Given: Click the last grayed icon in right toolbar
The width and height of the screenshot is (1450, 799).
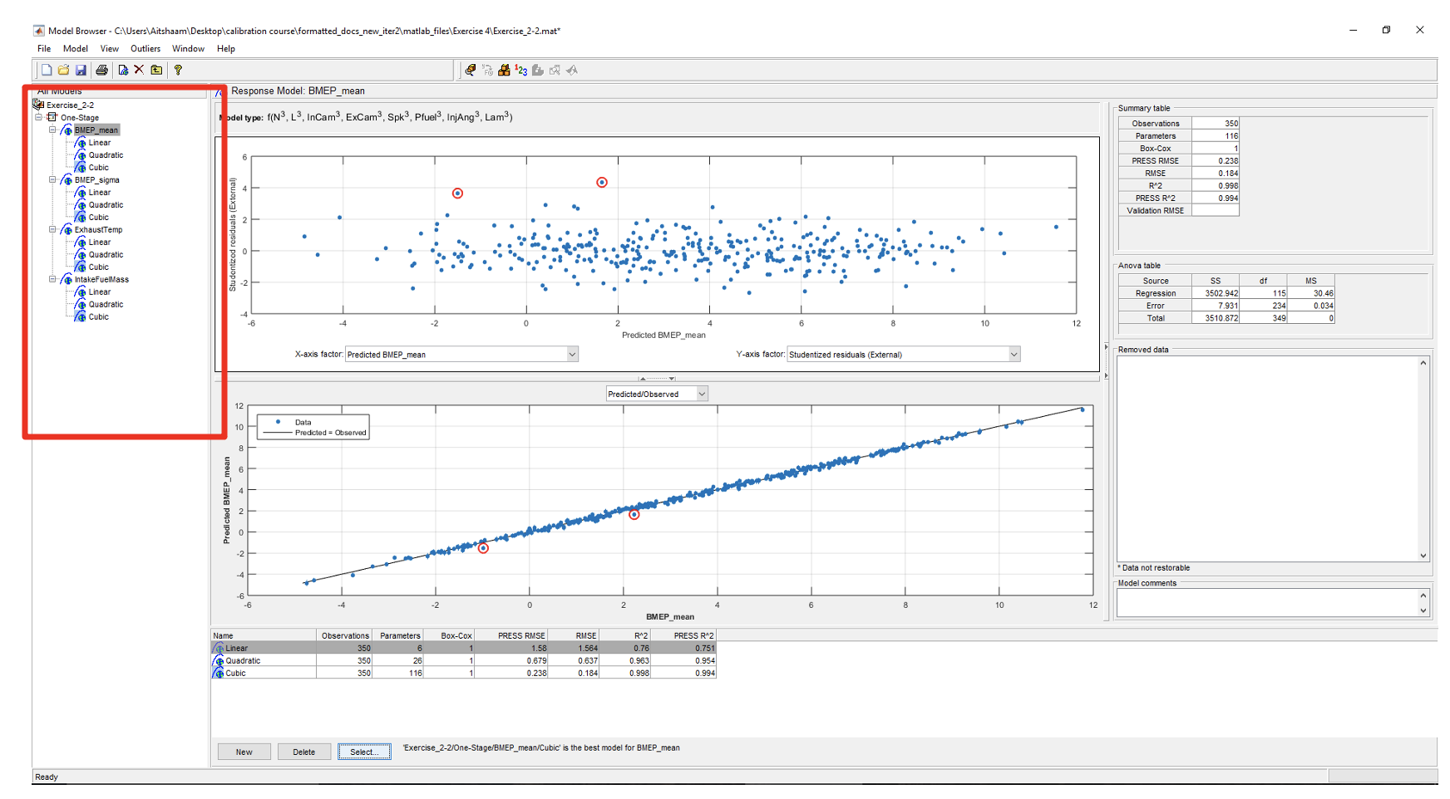Looking at the screenshot, I should click(x=572, y=71).
